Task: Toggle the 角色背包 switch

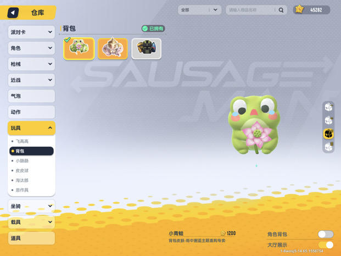Action: coord(326,234)
